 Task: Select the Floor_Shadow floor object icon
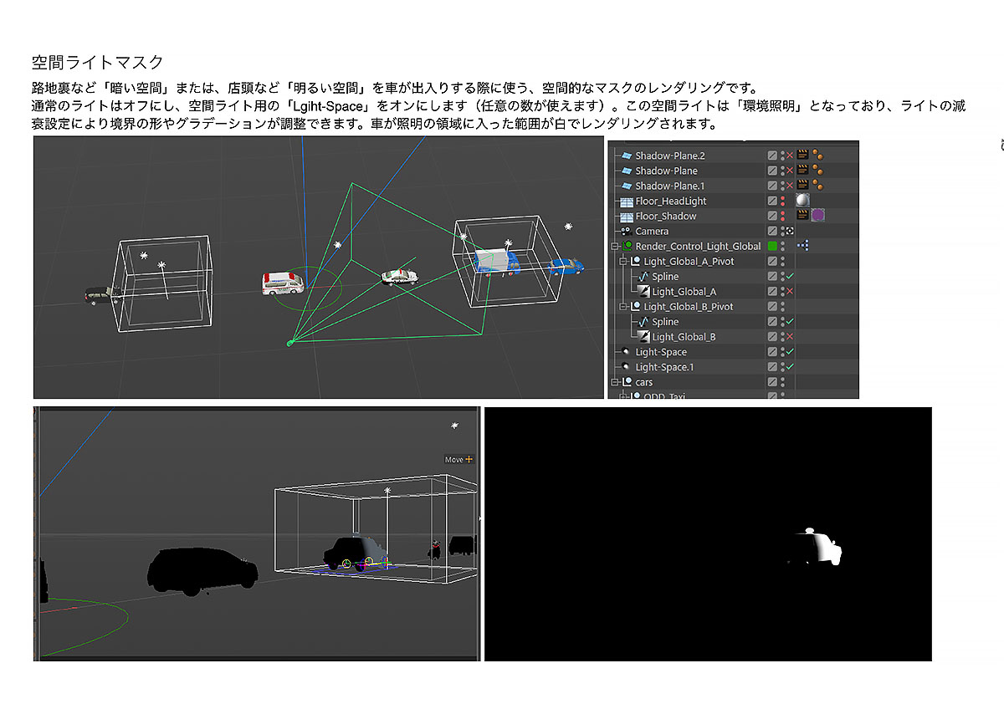click(x=625, y=216)
